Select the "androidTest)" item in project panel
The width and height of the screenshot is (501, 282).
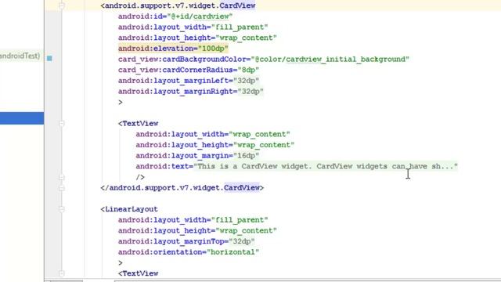pos(20,56)
